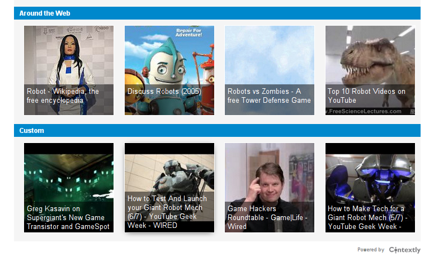Viewport: 434px width, 262px height.
Task: Open the Game Hackers Roundtable card
Action: coord(270,188)
